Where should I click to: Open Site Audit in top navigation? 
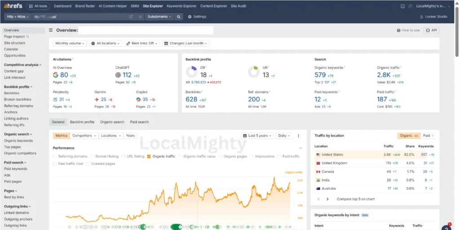(x=238, y=6)
